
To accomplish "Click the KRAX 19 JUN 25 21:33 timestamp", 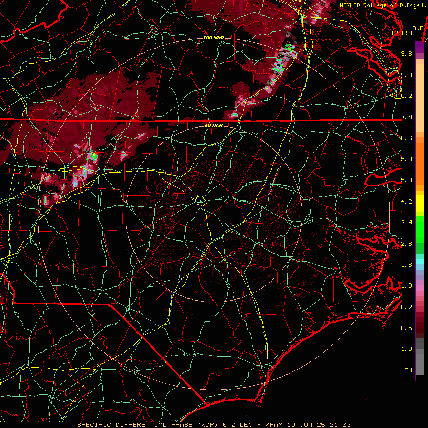I will 308,425.
